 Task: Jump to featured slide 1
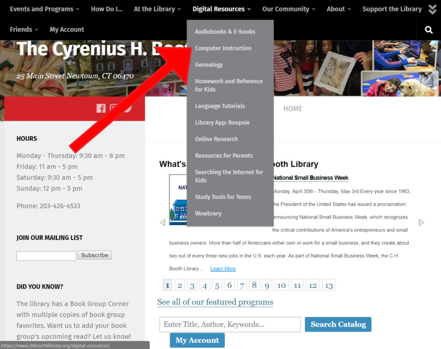point(167,285)
